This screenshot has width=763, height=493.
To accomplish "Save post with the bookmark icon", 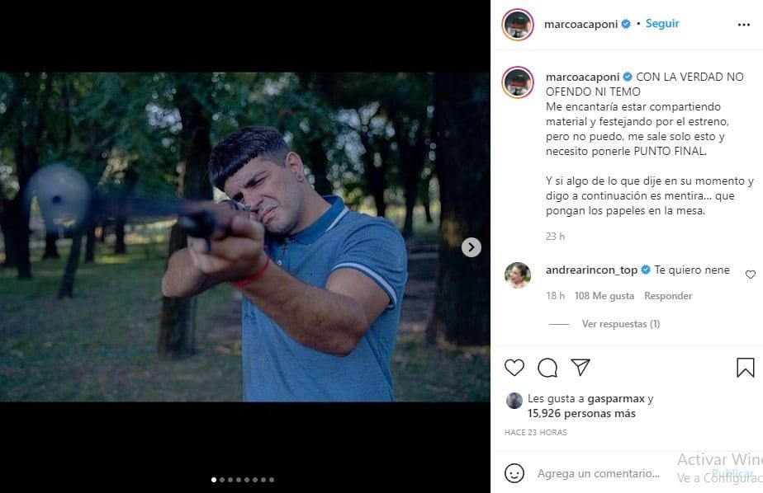I will click(x=745, y=368).
